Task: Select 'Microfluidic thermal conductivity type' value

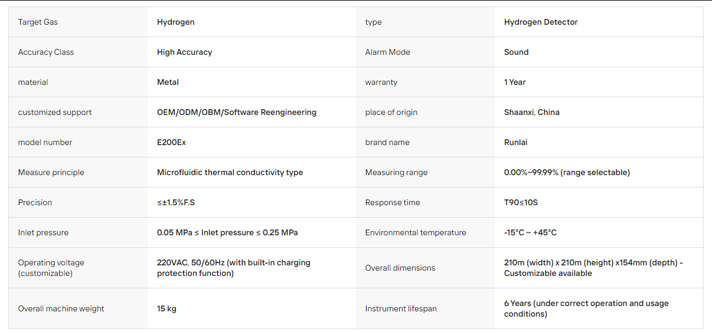Action: pyautogui.click(x=230, y=172)
